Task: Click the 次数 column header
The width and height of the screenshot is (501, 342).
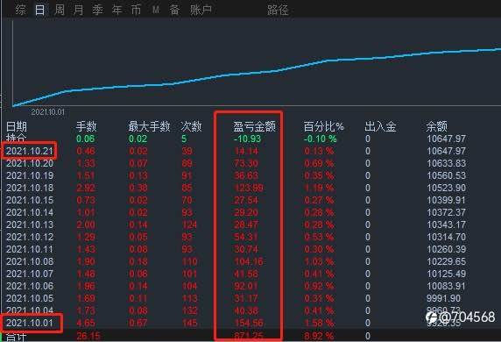Action: pos(191,126)
